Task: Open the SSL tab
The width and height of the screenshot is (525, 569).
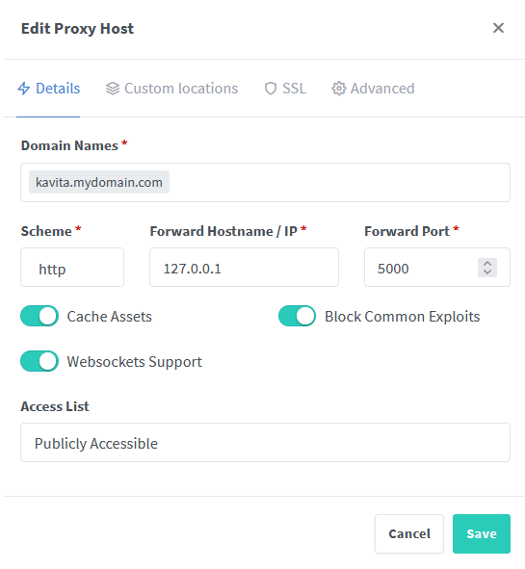Action: [285, 89]
